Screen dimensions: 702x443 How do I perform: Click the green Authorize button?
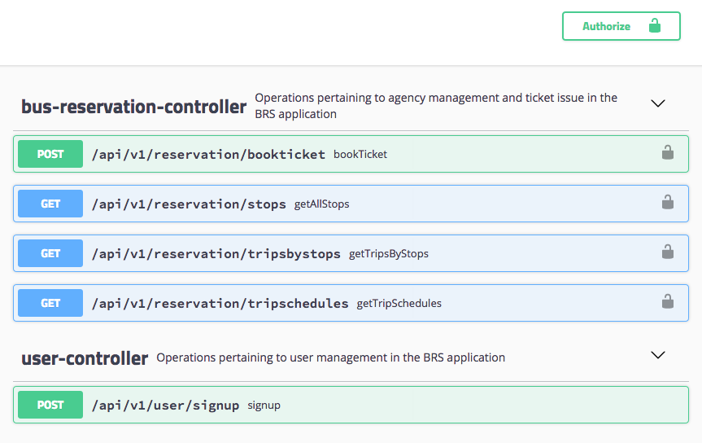point(621,26)
